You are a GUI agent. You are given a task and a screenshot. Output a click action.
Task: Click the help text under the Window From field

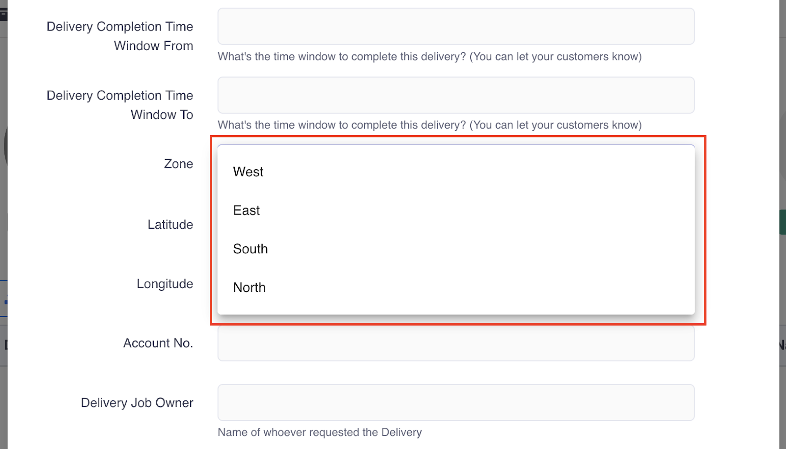coord(430,56)
